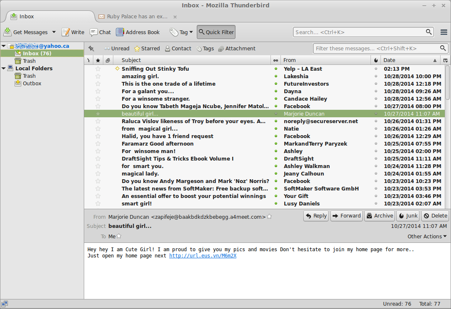
Task: Toggle the Quick Filter bar
Action: [216, 32]
